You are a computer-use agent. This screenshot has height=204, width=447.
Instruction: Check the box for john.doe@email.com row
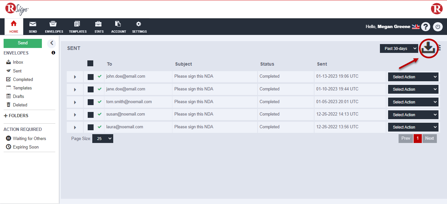(x=91, y=77)
